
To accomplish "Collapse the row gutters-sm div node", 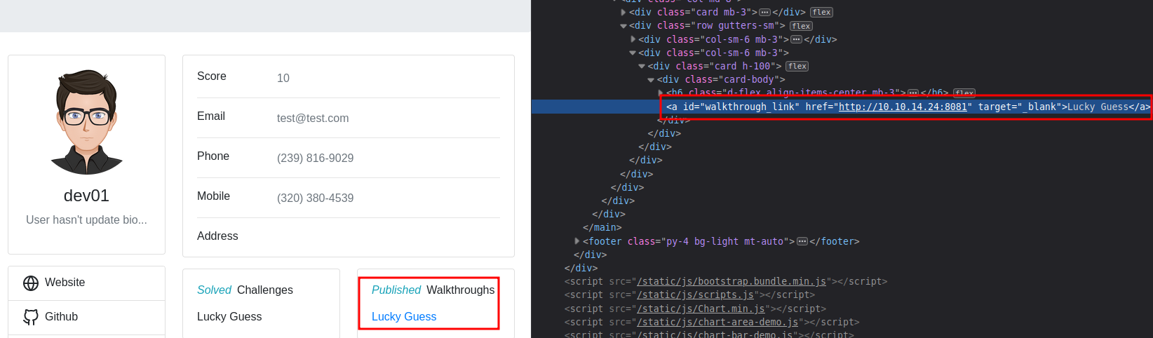I will click(623, 26).
